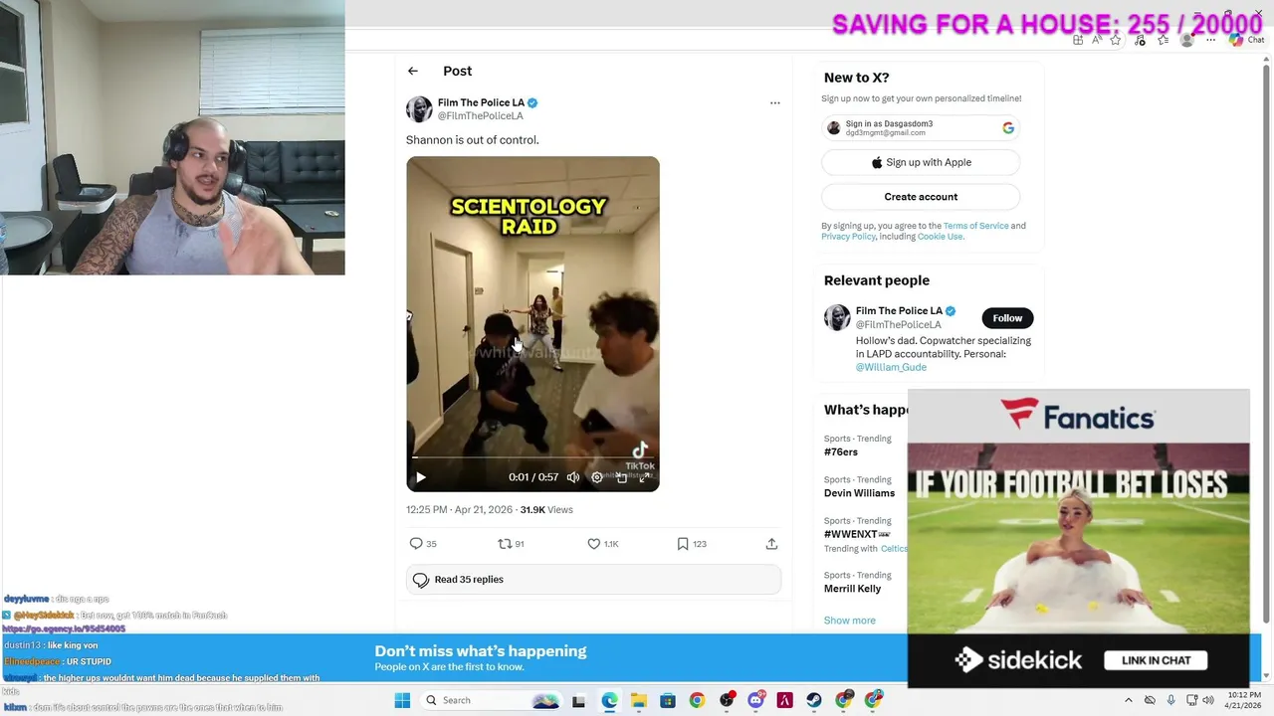Viewport: 1274px width, 716px height.
Task: Mute the video with the speaker icon
Action: point(573,477)
